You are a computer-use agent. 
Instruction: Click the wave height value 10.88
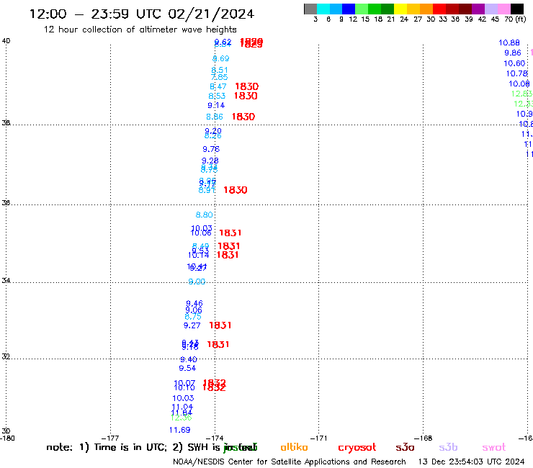click(x=509, y=42)
